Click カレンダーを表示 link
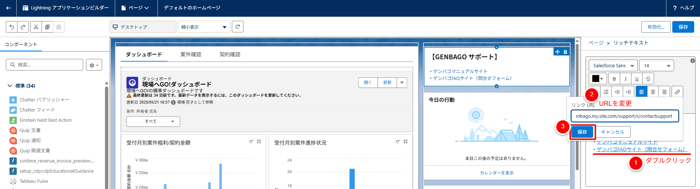This screenshot has height=189, width=700. (x=497, y=173)
